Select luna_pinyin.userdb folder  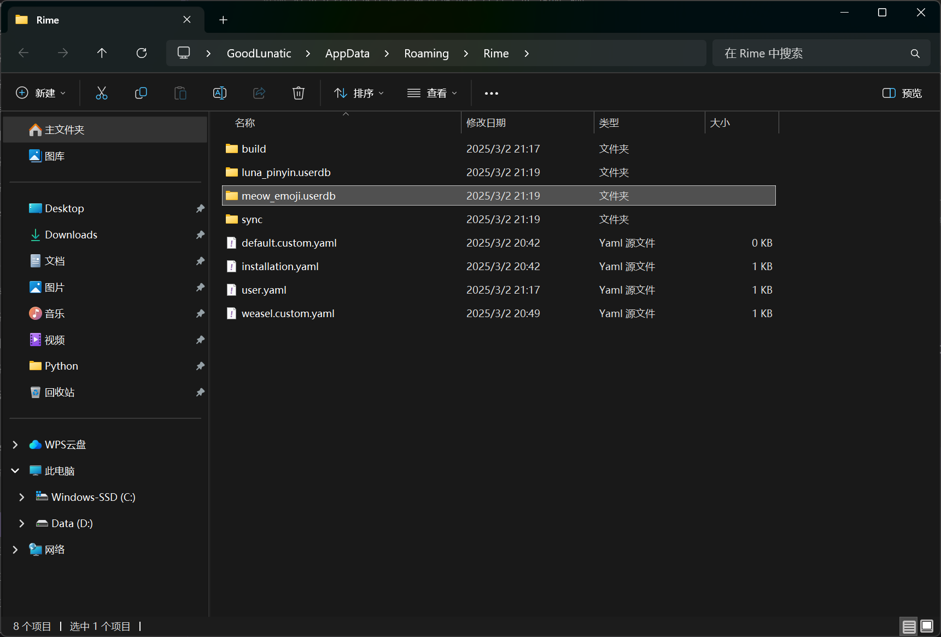(499, 172)
